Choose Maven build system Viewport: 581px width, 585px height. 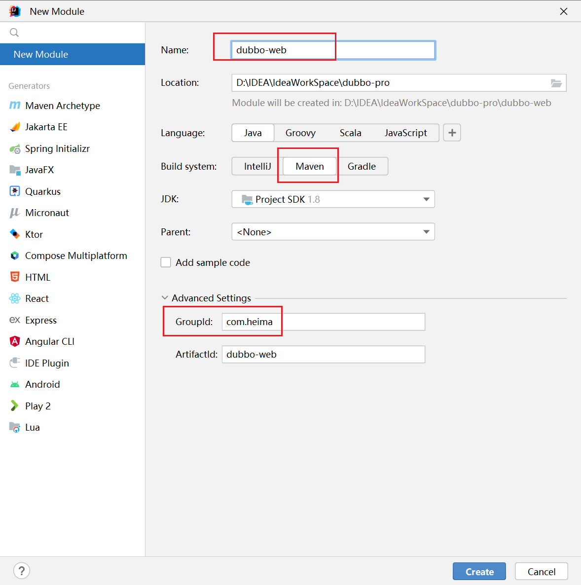click(310, 166)
